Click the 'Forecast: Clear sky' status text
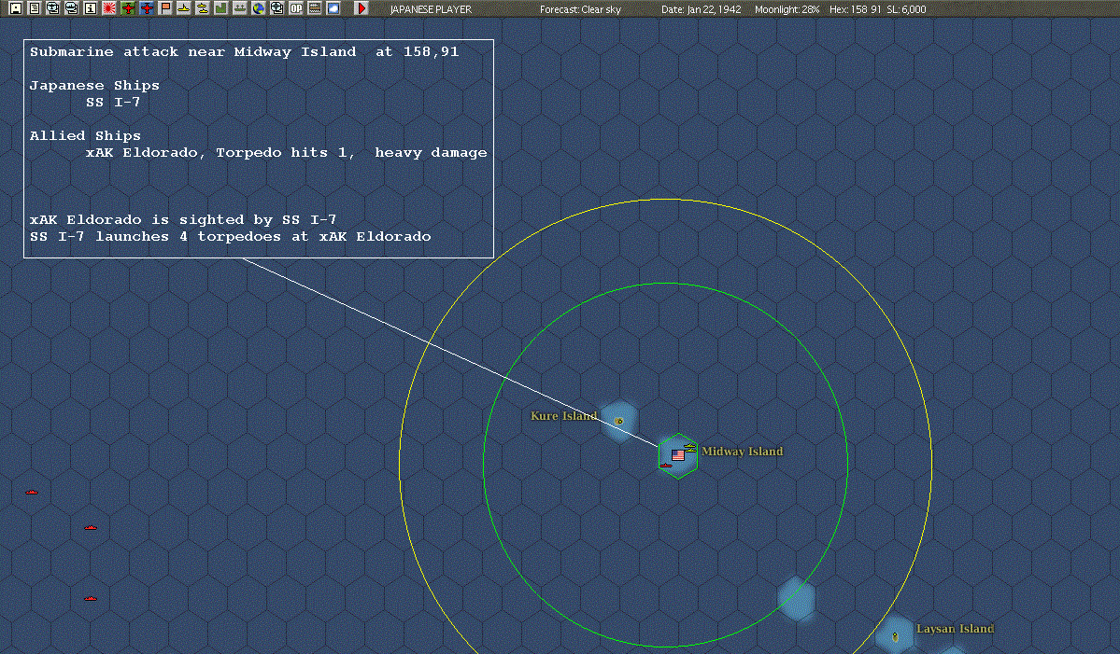Viewport: 1120px width, 654px height. [580, 9]
